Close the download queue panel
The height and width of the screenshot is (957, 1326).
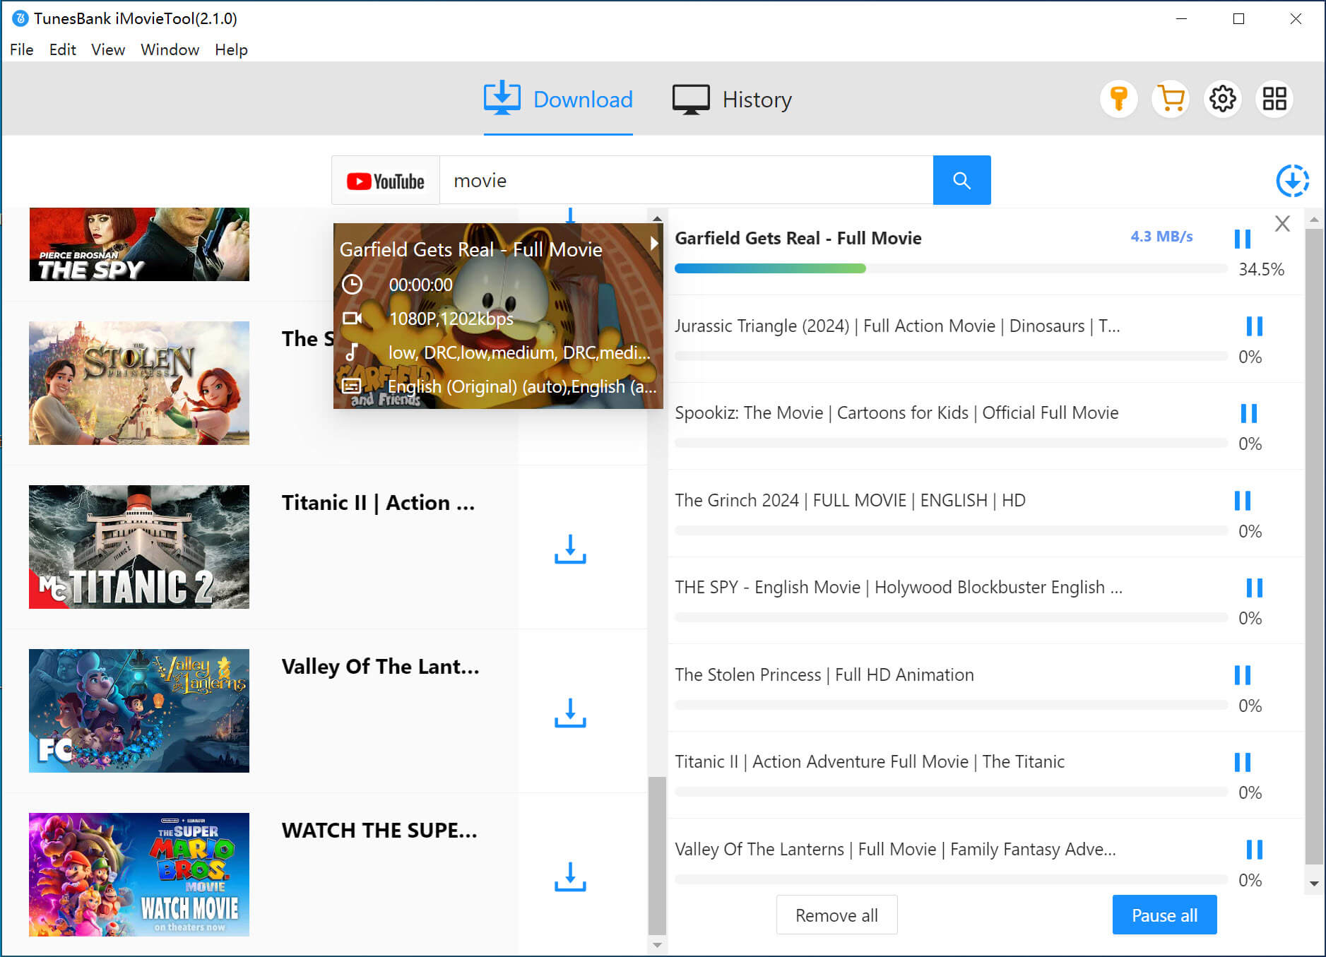1282,224
